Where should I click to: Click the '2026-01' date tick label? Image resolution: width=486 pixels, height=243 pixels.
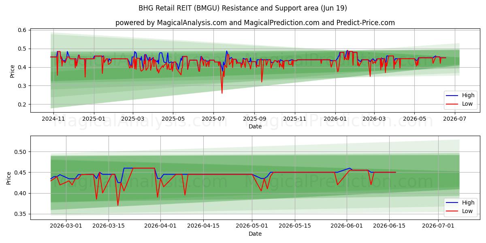coord(335,119)
